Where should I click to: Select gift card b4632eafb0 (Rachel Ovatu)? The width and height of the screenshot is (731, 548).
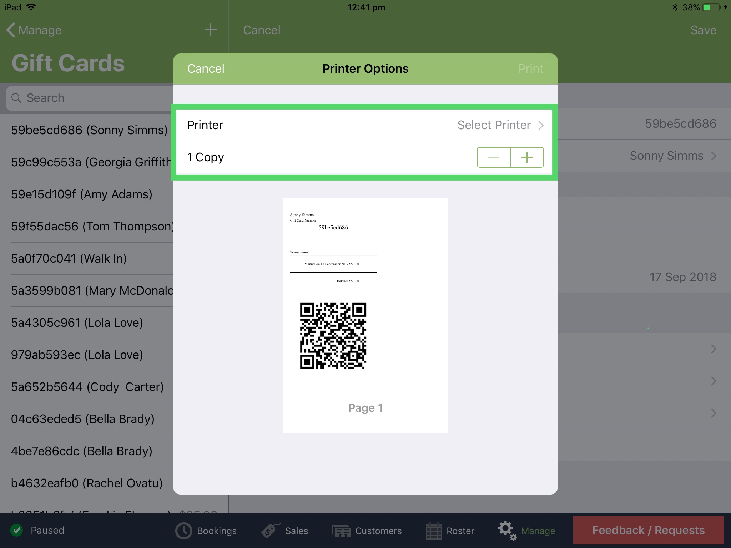[x=87, y=483]
